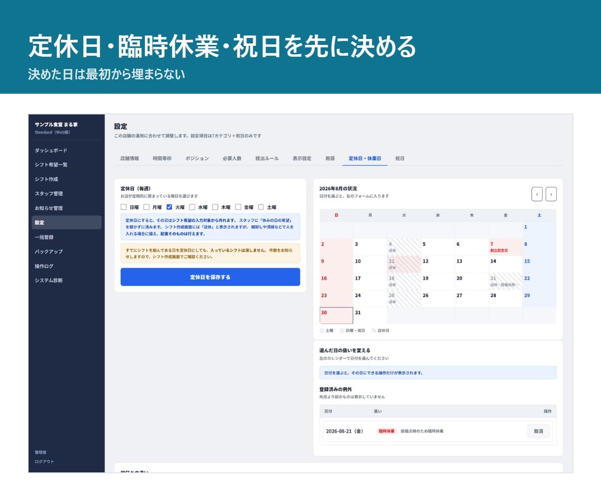
Task: Open the 店舗情報 settings tab
Action: (x=130, y=159)
